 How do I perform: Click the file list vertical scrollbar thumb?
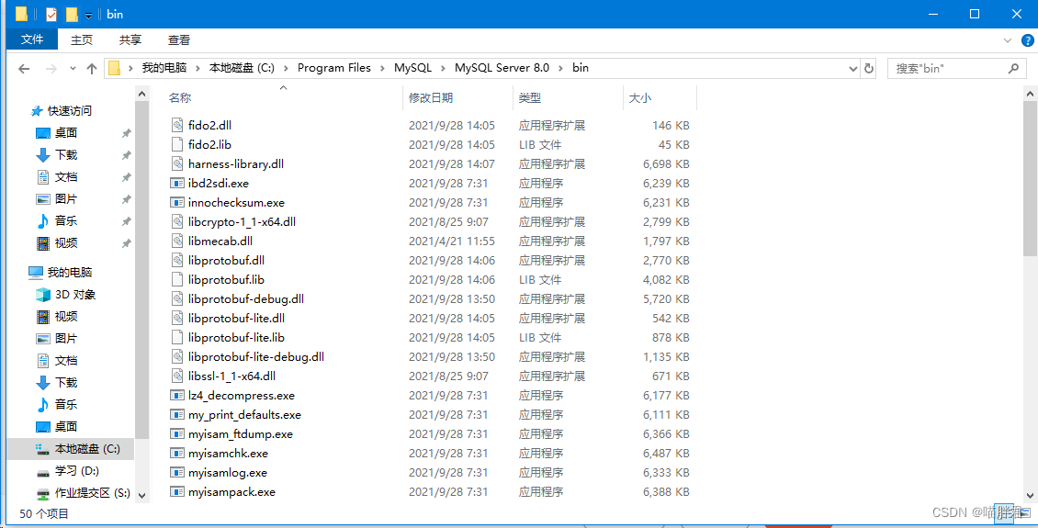(1030, 179)
